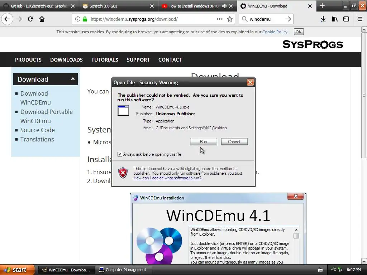Show site information icon in address bar

click(x=78, y=19)
